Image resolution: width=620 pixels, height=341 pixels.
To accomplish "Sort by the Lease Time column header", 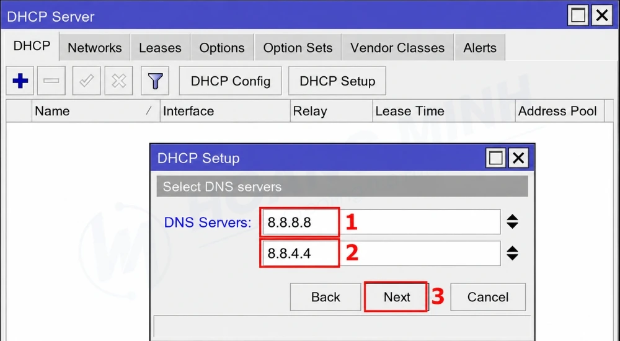I will (444, 111).
